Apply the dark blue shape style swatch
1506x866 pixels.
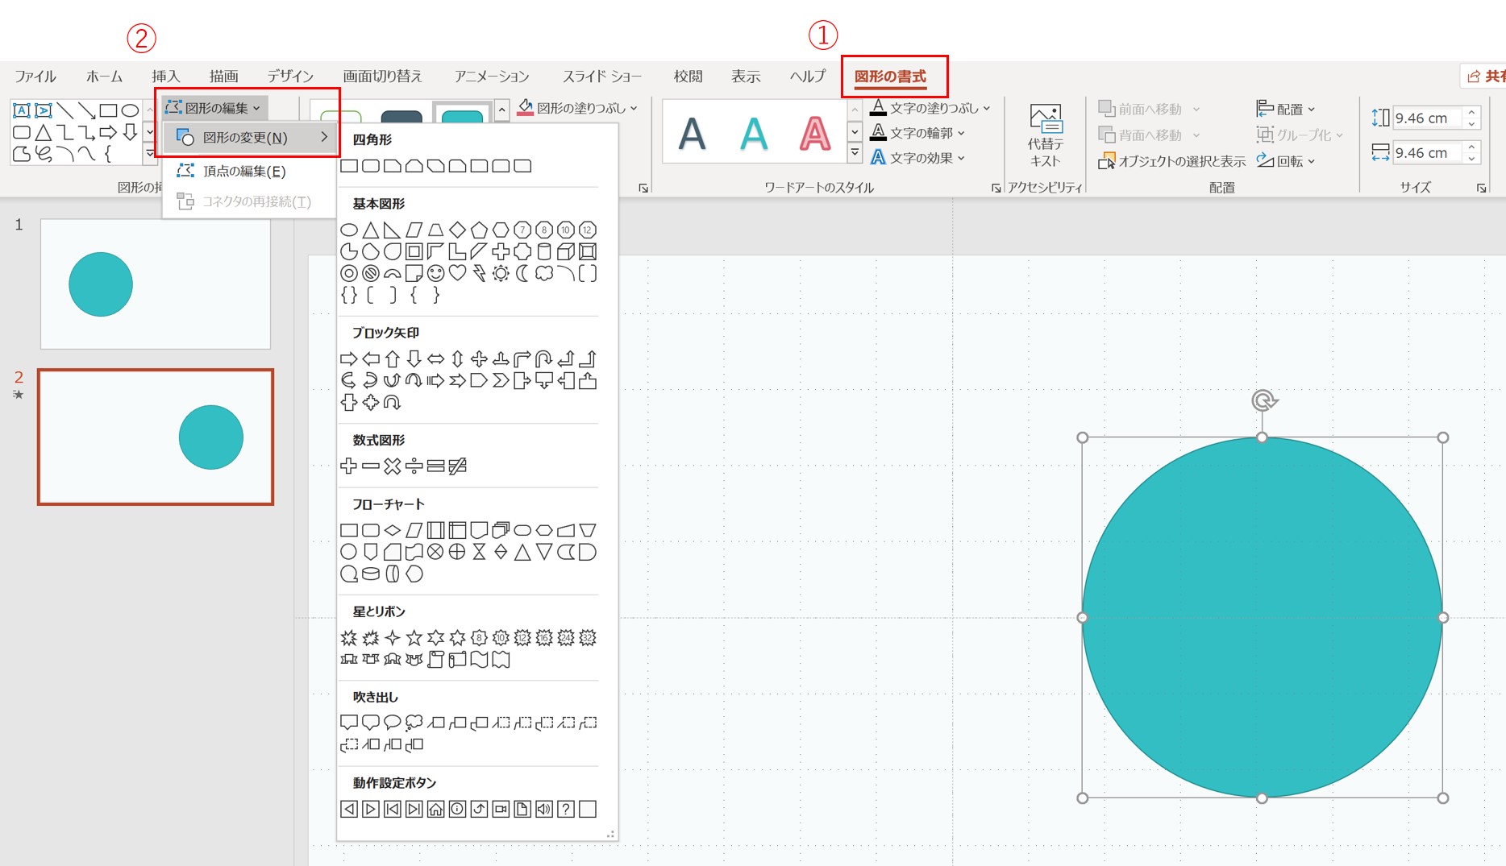401,115
